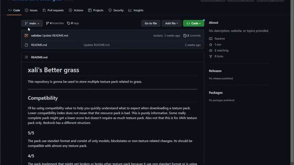Click the Issues circle icon
This screenshot has width=294, height=165.
click(27, 10)
